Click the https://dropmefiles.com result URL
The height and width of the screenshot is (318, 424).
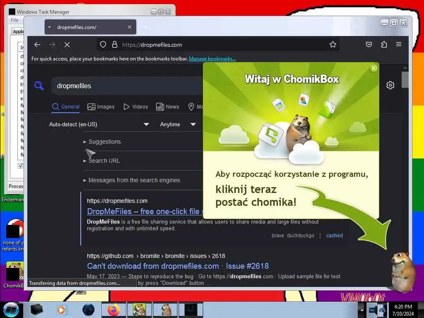coord(117,201)
